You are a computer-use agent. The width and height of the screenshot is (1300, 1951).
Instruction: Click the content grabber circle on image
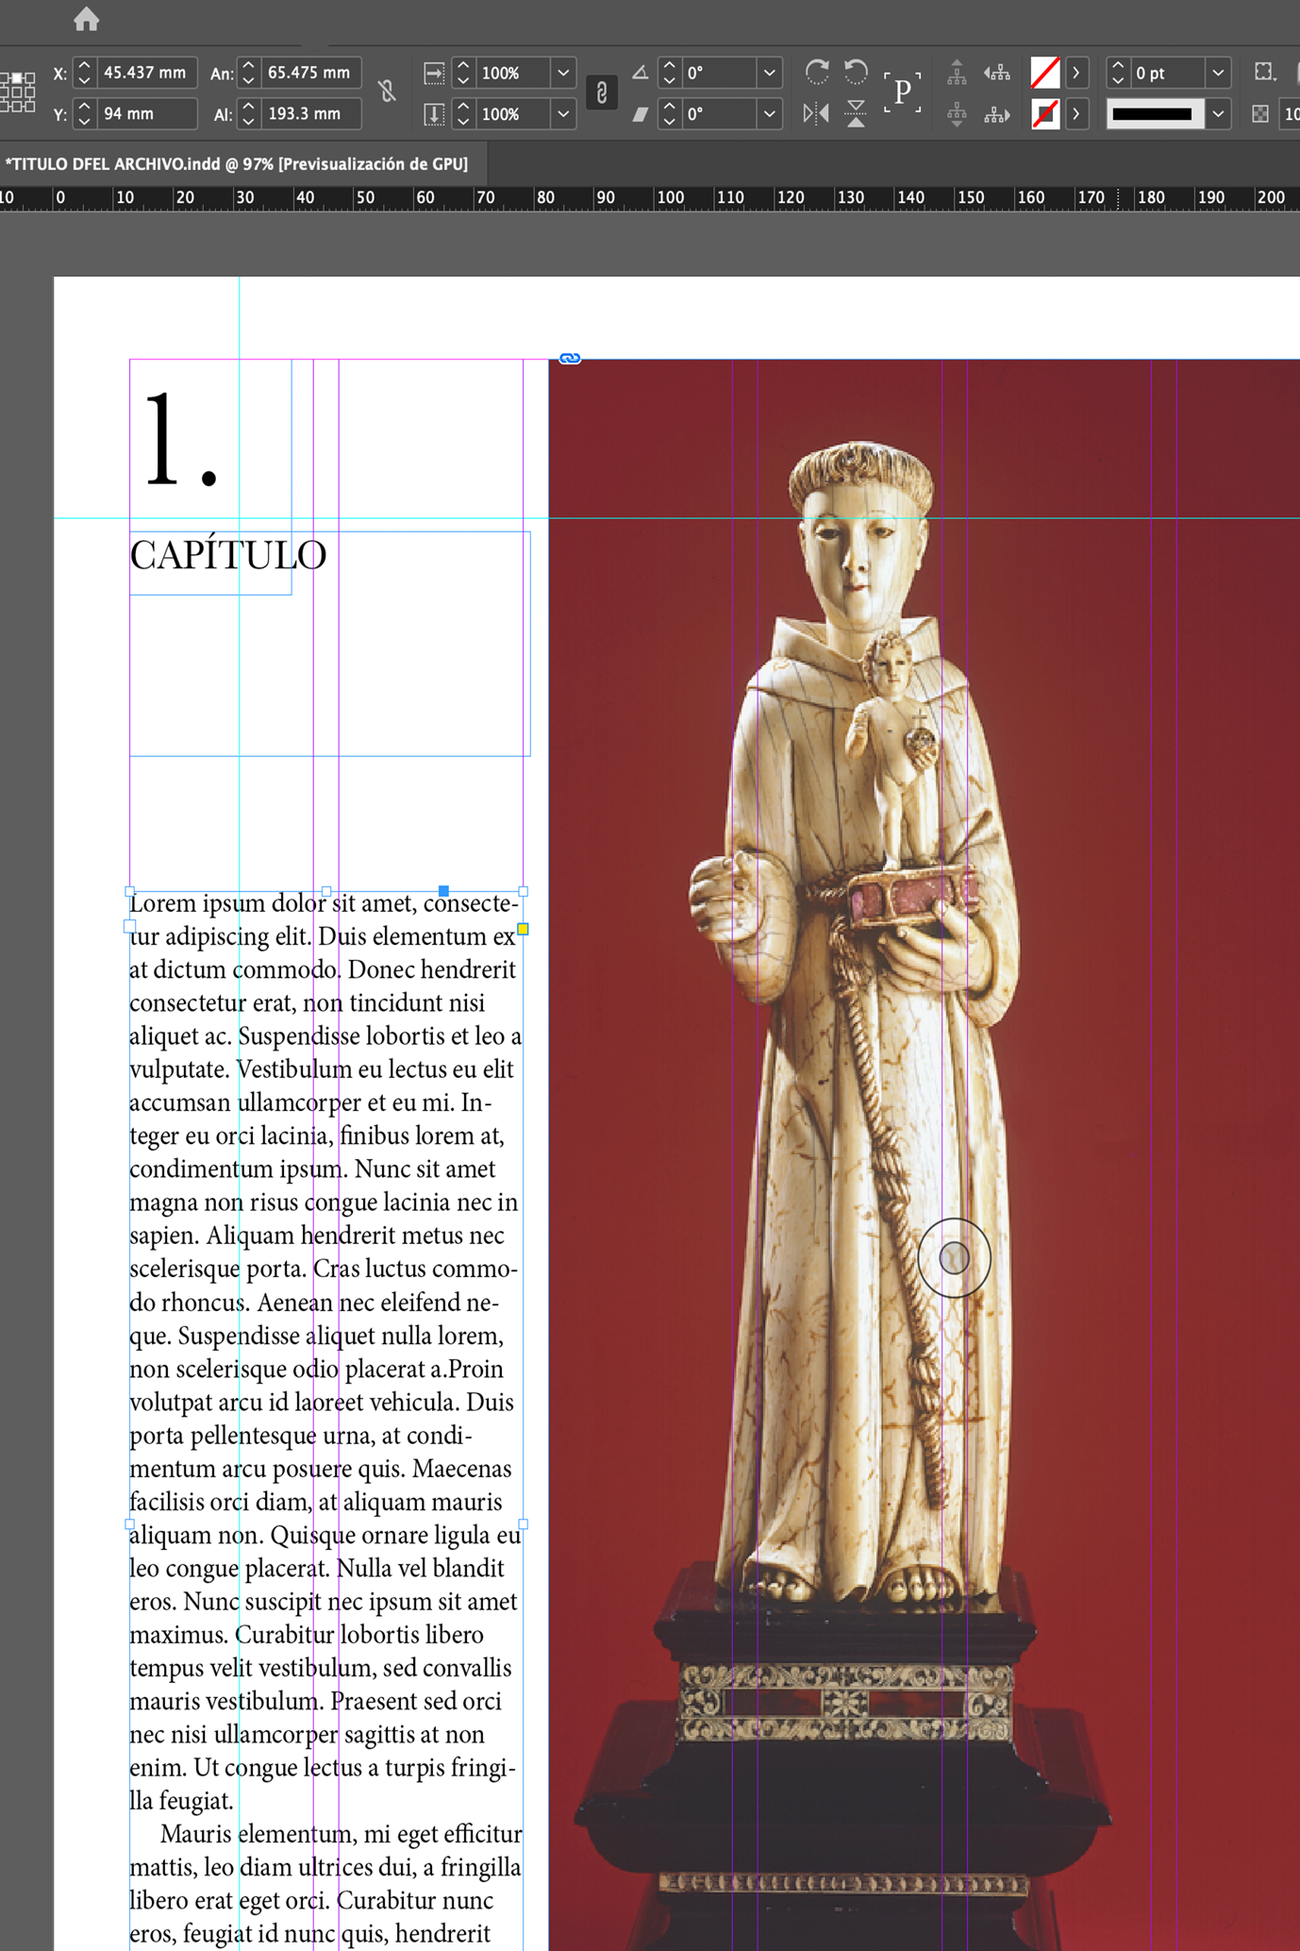(x=954, y=1257)
